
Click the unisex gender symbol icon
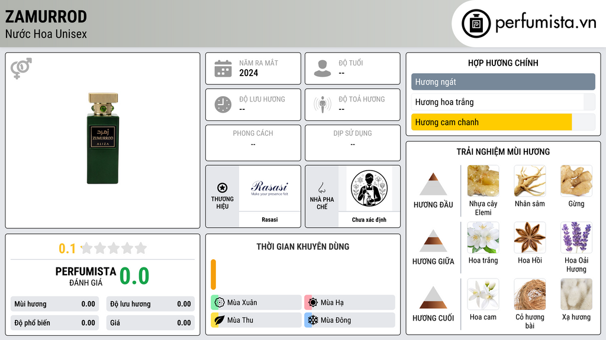point(21,68)
